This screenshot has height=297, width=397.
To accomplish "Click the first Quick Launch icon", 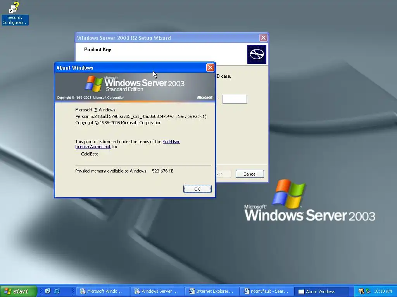I will coord(48,291).
